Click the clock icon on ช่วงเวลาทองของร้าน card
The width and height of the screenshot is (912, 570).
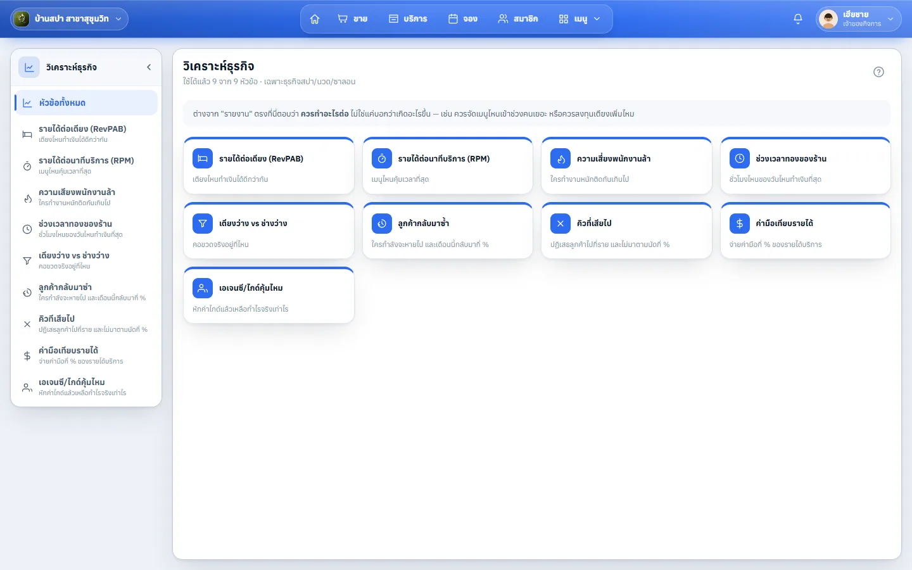(x=740, y=159)
